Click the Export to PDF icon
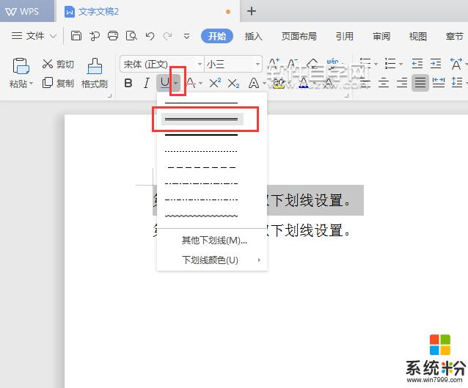 (95, 36)
